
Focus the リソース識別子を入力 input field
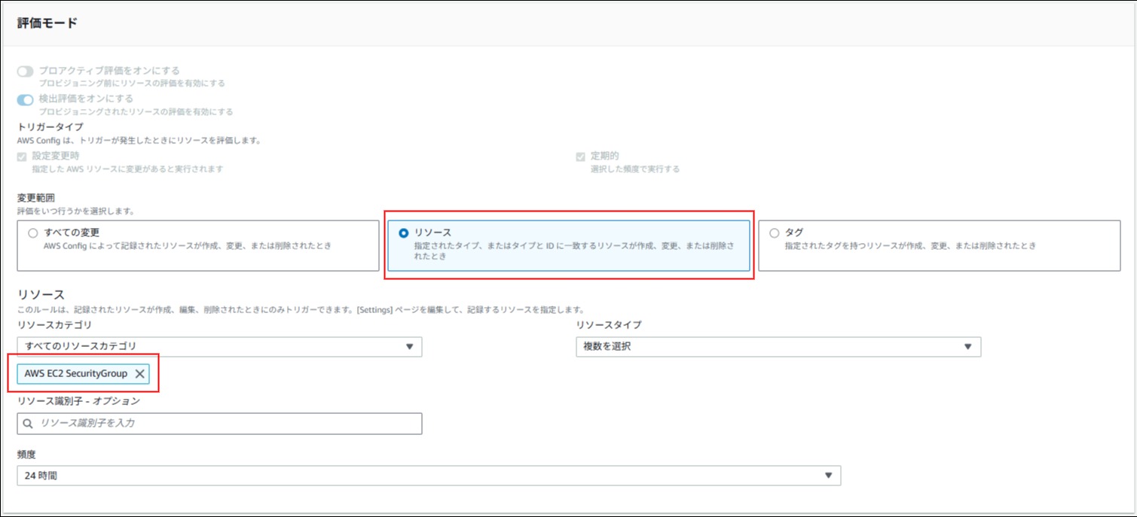(x=226, y=424)
